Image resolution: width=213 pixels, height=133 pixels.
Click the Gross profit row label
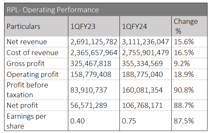[x=26, y=64]
